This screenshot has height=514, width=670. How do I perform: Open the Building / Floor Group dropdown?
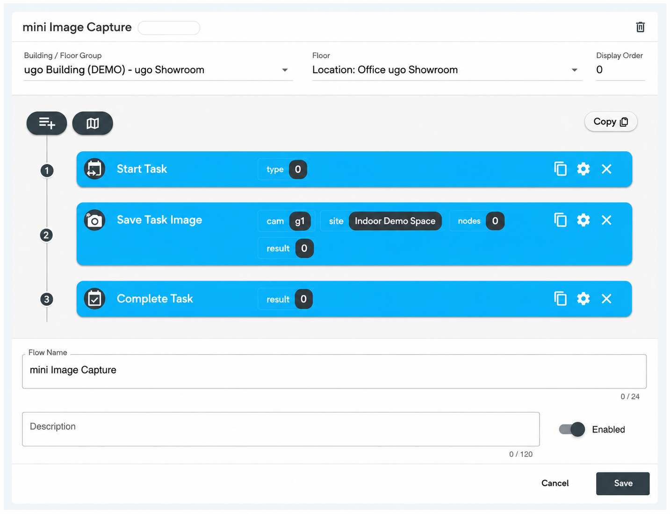tap(158, 70)
